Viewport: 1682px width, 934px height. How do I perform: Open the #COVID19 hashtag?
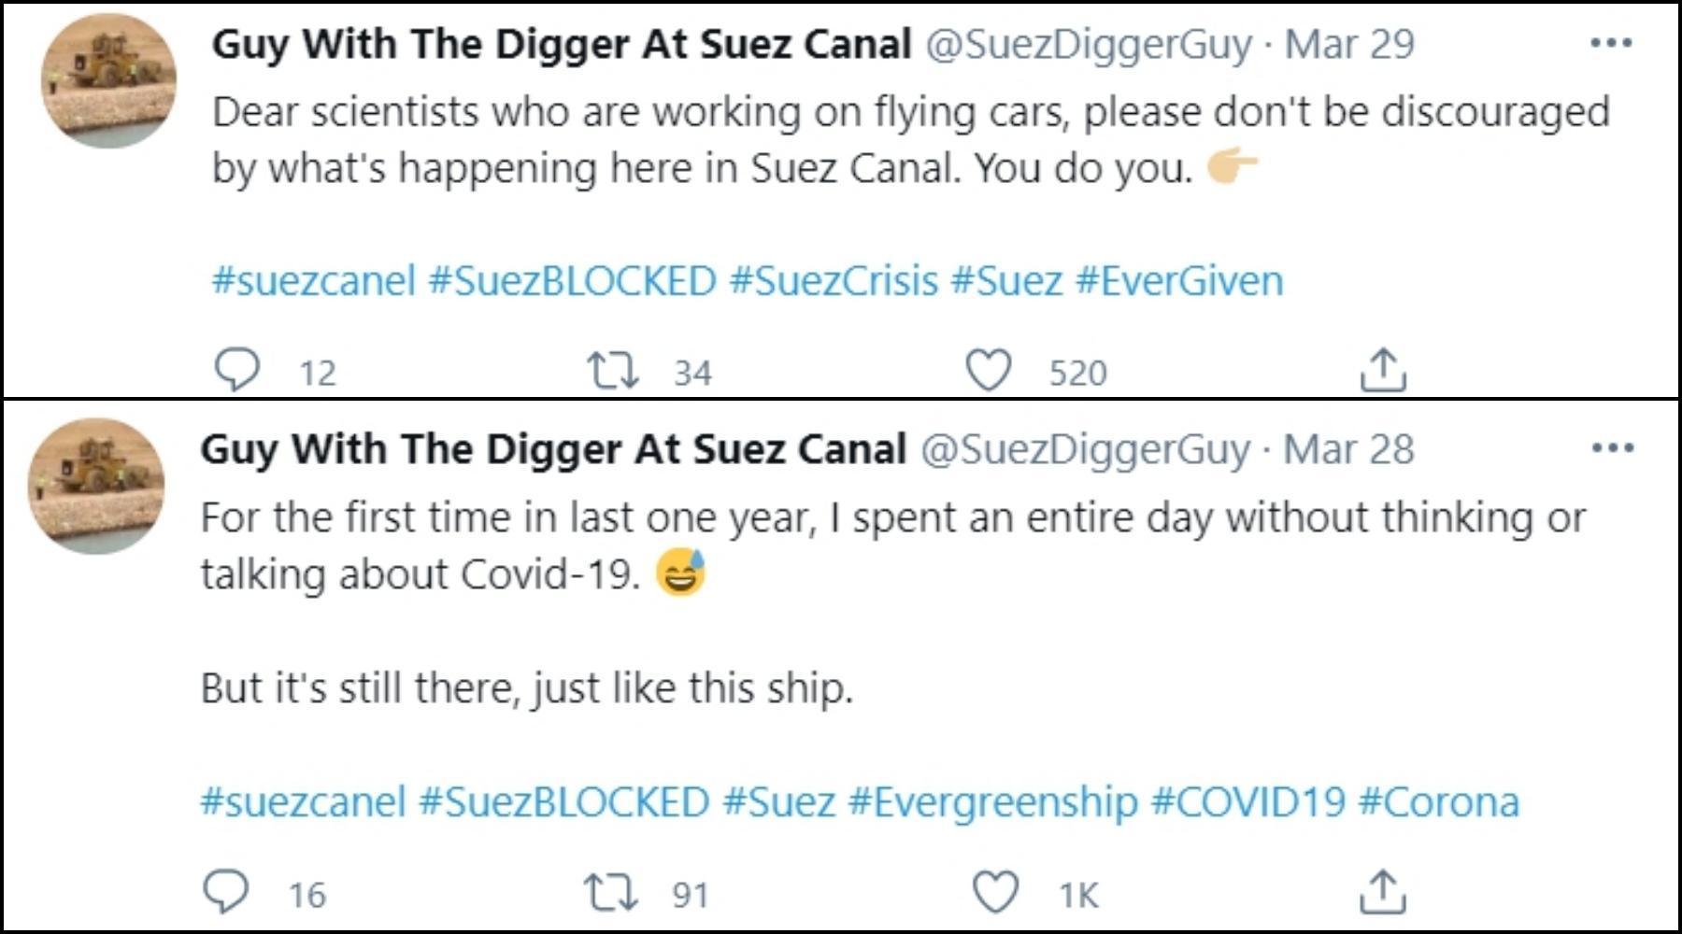pos(1248,802)
